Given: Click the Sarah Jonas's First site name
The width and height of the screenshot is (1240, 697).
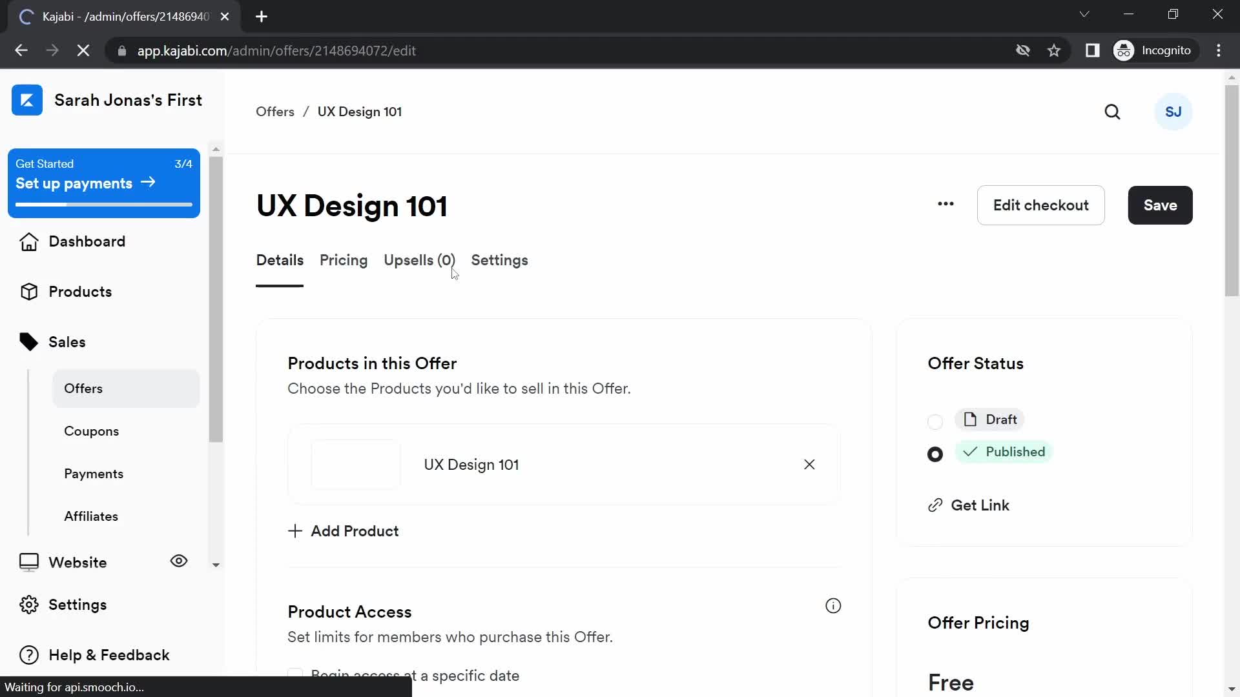Looking at the screenshot, I should [128, 100].
